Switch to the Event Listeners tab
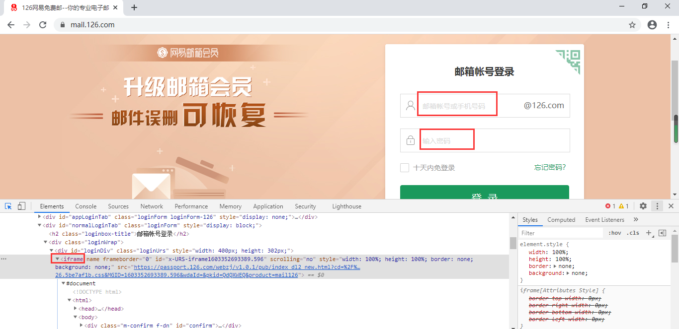 click(604, 220)
